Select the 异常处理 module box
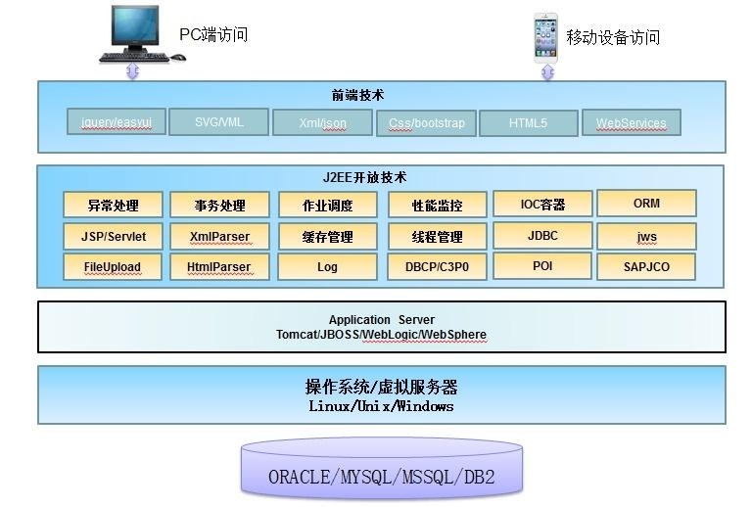 click(x=114, y=206)
